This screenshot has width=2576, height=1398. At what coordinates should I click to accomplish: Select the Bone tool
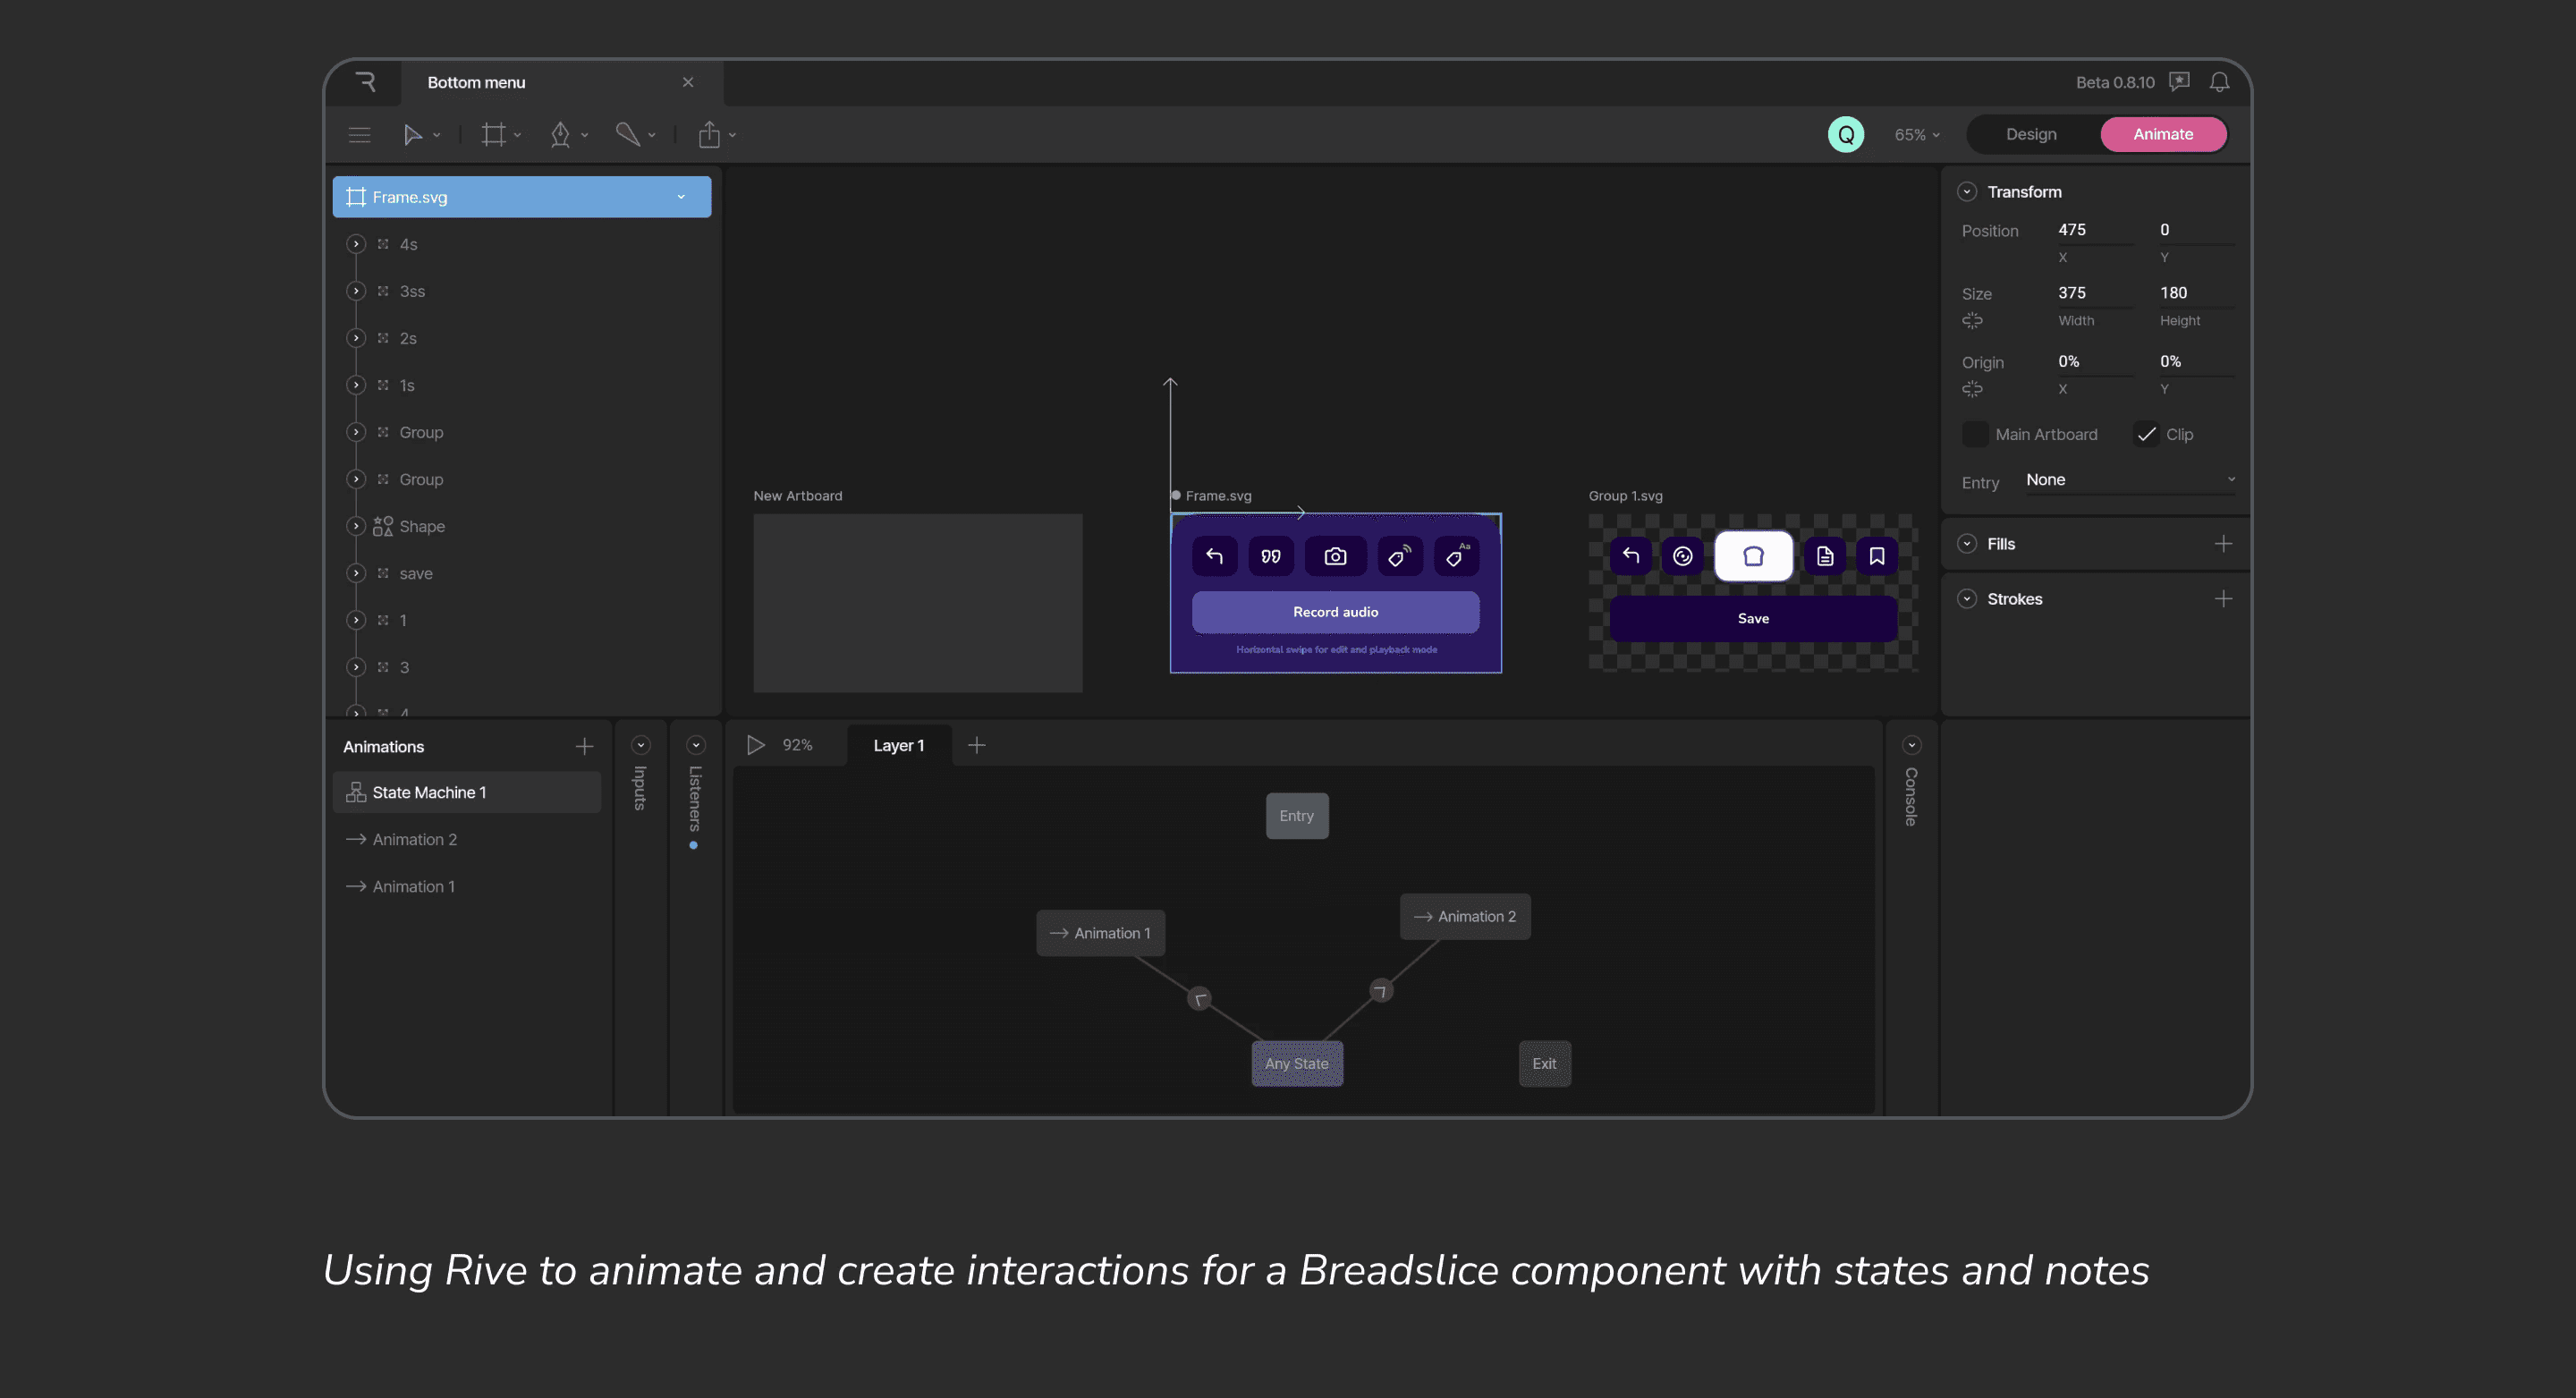pyautogui.click(x=627, y=135)
